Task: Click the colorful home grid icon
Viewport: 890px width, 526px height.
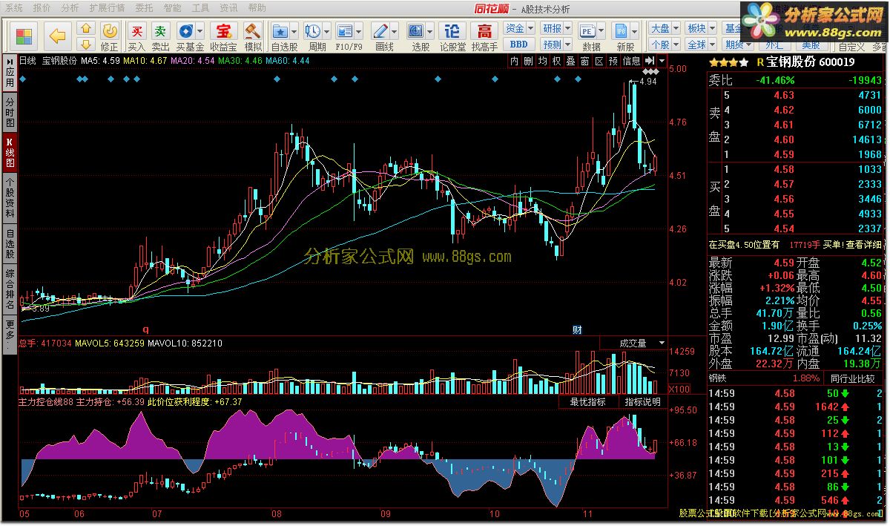Action: (24, 35)
